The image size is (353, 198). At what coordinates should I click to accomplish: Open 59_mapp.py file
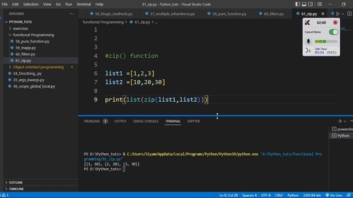tap(25, 48)
